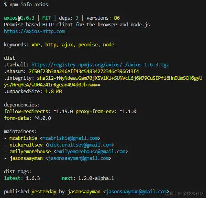Click the 'dependencies:' heading
The image size is (206, 198).
coord(22,105)
